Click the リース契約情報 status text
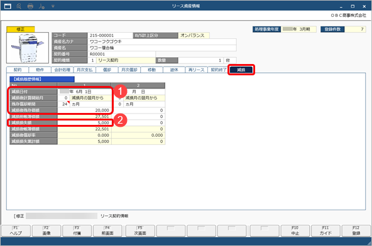 click(x=114, y=216)
